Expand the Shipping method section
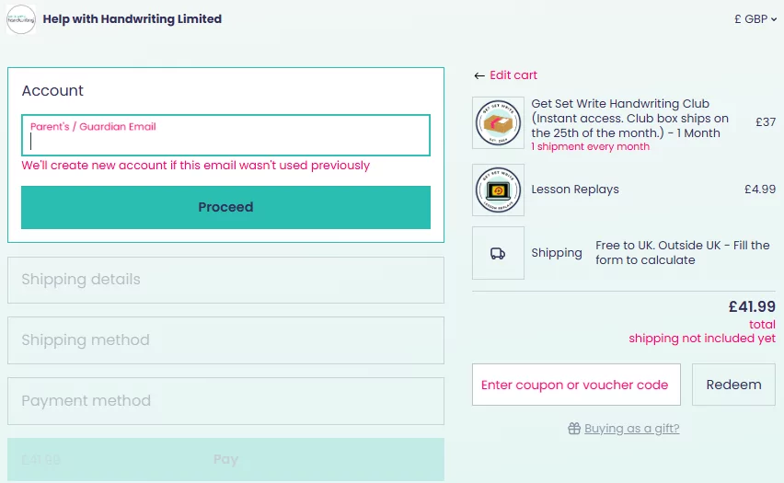 pos(225,340)
